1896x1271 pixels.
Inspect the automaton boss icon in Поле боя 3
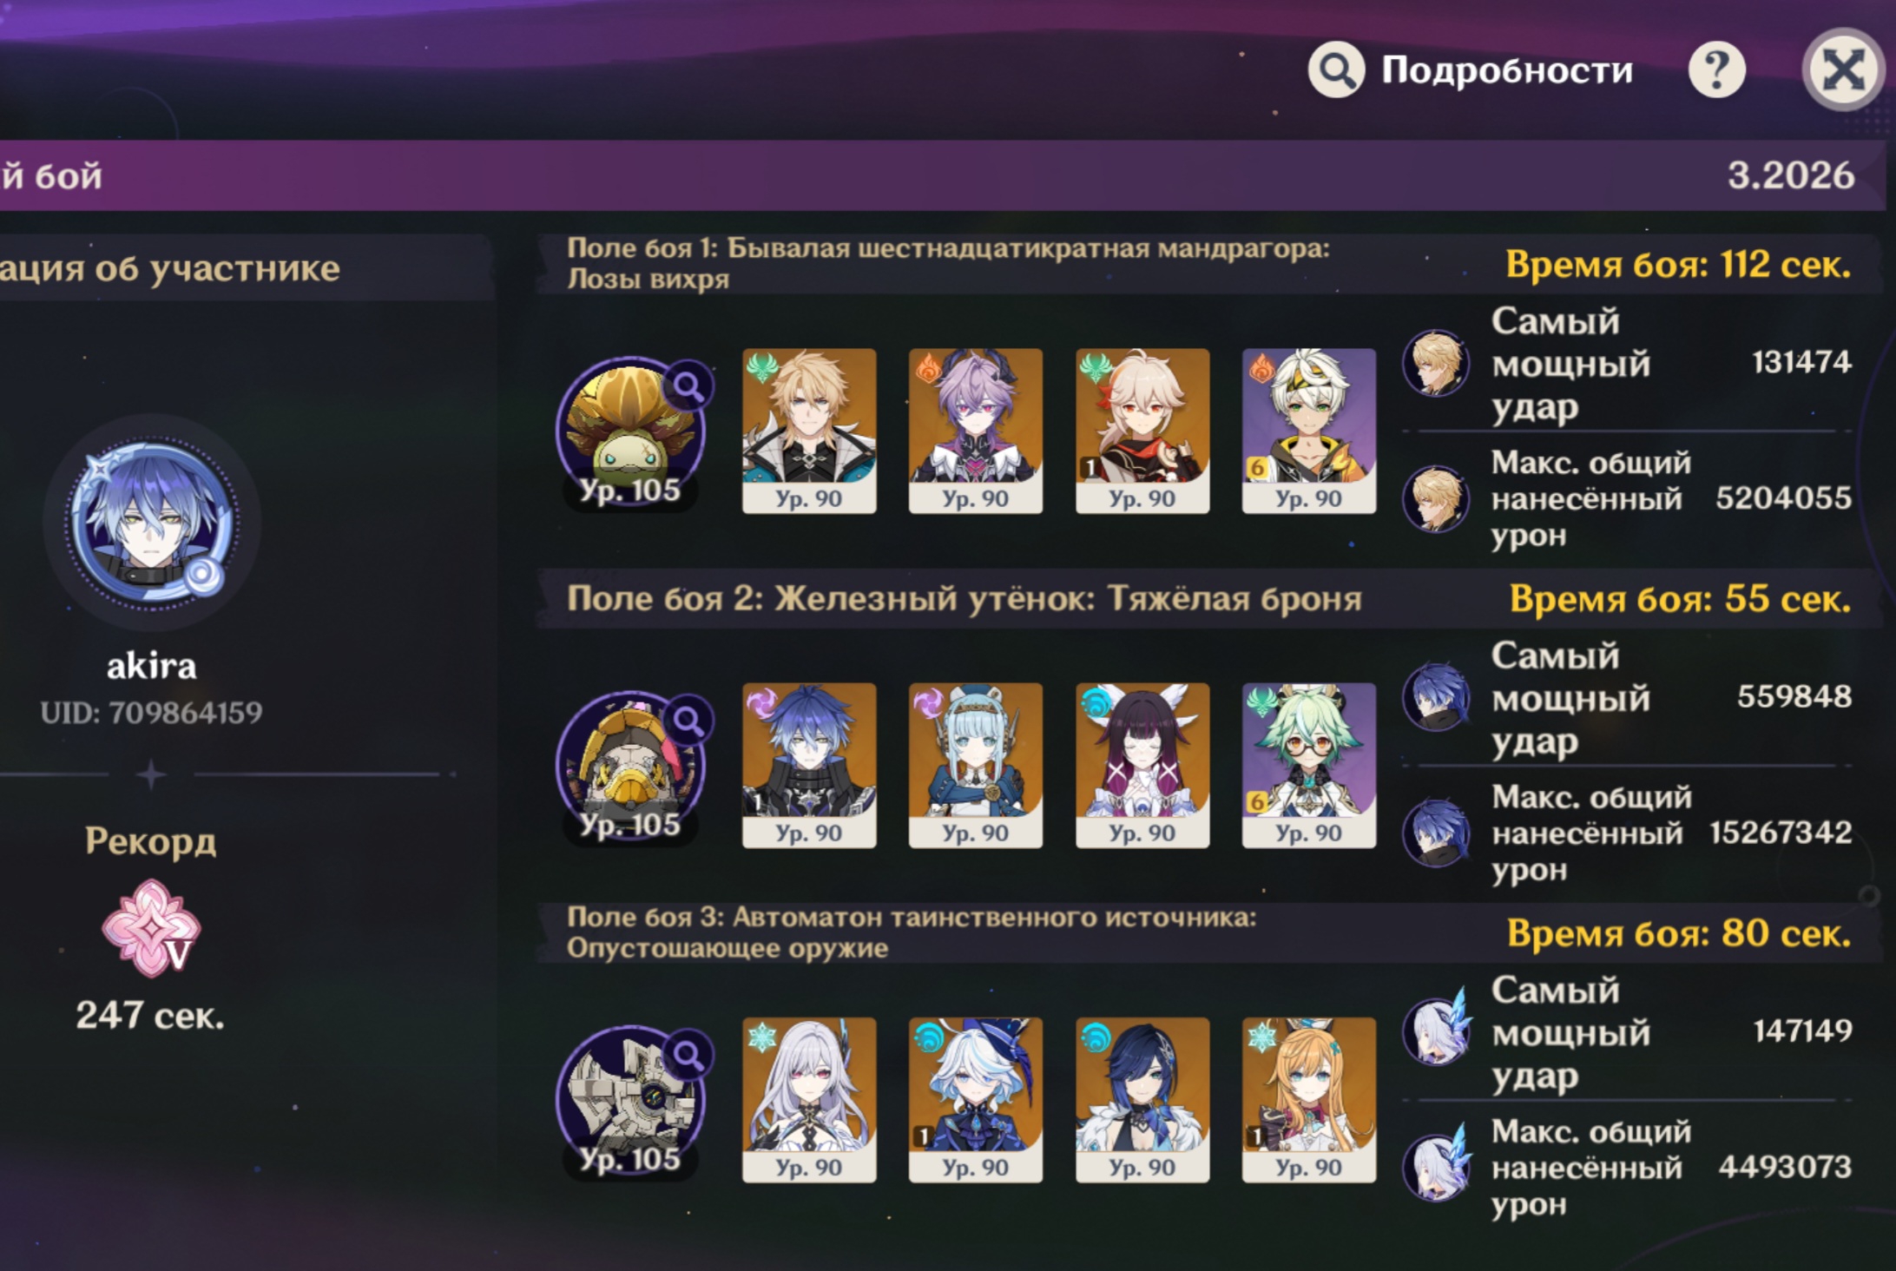(x=631, y=1100)
